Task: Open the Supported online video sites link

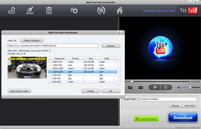Action: tap(159, 10)
